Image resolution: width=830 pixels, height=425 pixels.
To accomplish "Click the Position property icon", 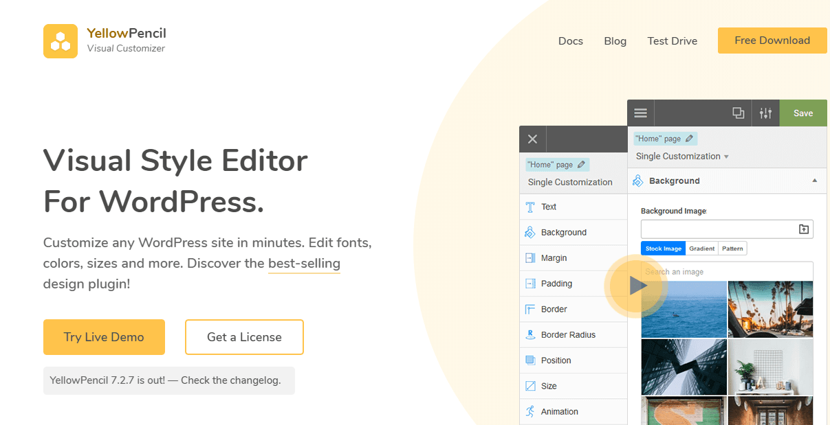I will [x=530, y=360].
